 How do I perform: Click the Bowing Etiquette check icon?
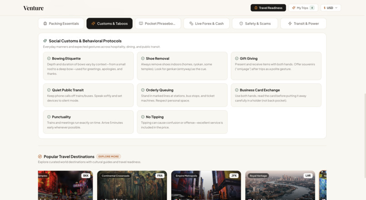[x=49, y=59]
